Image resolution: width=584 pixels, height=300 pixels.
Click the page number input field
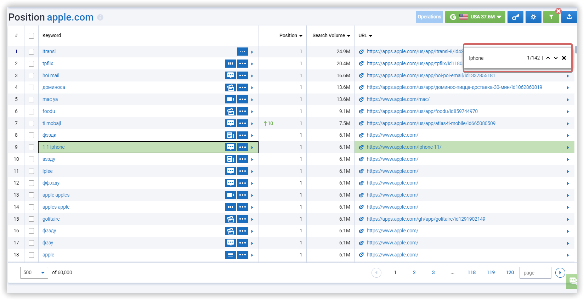click(x=535, y=273)
